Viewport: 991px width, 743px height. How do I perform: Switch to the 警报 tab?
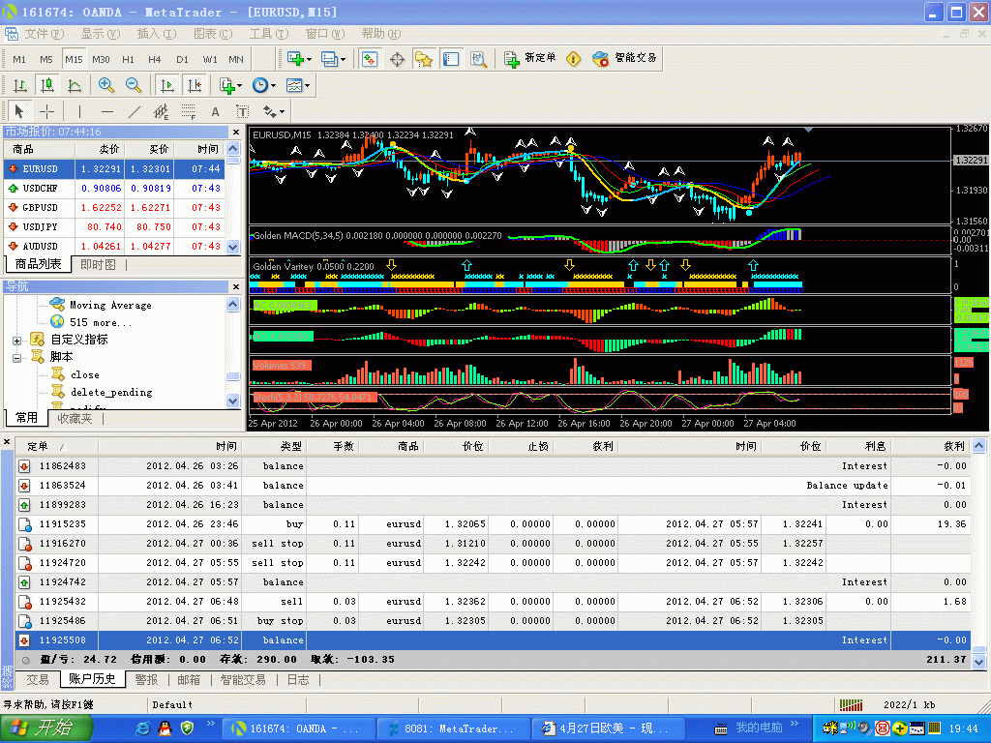pyautogui.click(x=146, y=680)
